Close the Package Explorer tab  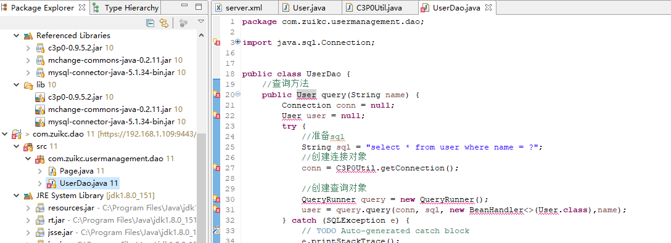click(82, 7)
